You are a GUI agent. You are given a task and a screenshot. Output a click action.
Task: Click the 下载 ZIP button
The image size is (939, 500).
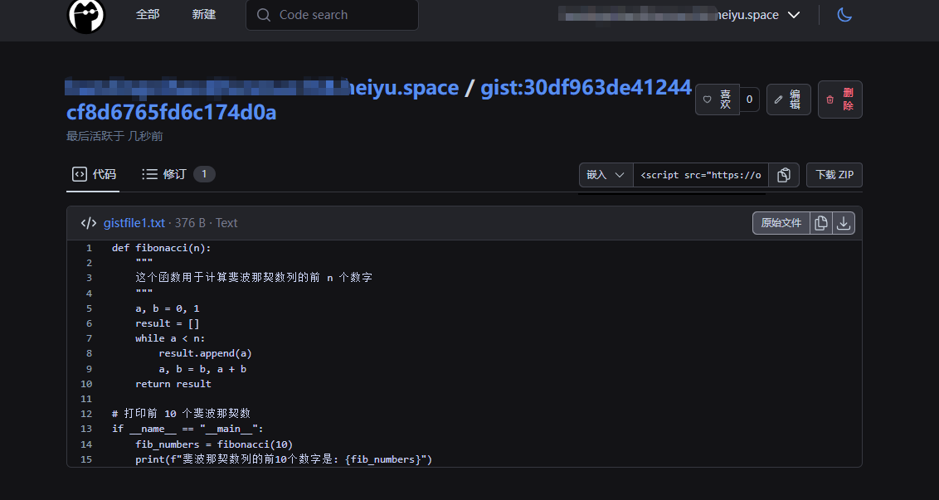click(834, 175)
